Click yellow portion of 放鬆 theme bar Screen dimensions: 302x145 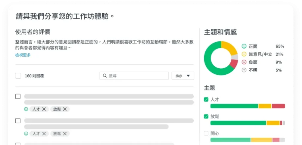point(273,123)
